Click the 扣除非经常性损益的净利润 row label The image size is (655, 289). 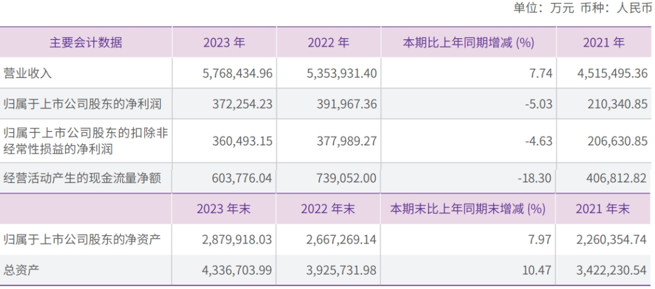[85, 141]
